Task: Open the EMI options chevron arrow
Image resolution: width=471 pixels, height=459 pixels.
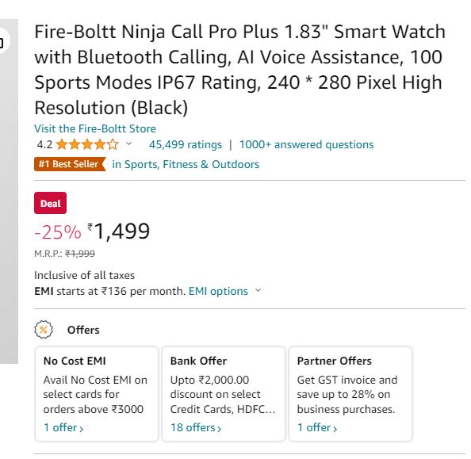Action: click(258, 290)
